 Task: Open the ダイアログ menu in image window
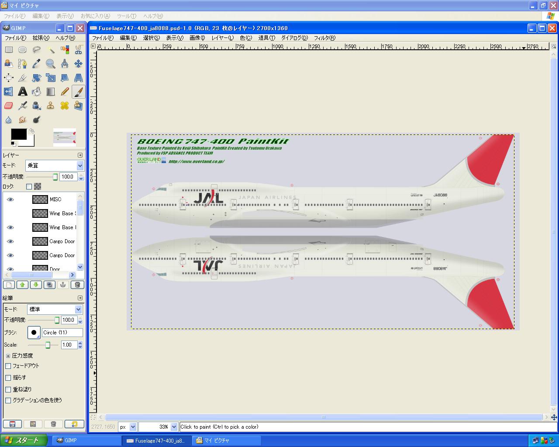click(294, 38)
